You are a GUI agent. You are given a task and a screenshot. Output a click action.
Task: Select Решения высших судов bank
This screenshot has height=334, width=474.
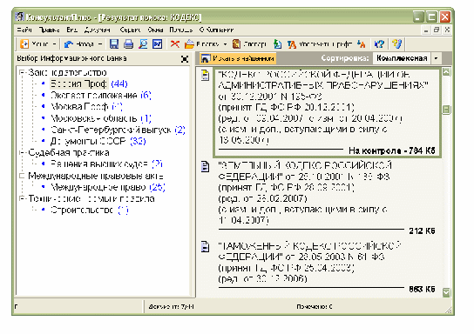coord(106,164)
